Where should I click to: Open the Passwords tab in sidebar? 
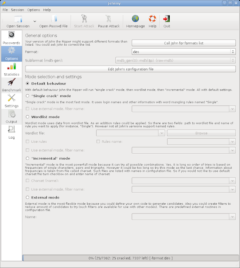11,38
